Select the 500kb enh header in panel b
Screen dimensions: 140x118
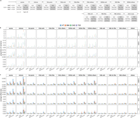(72, 28)
